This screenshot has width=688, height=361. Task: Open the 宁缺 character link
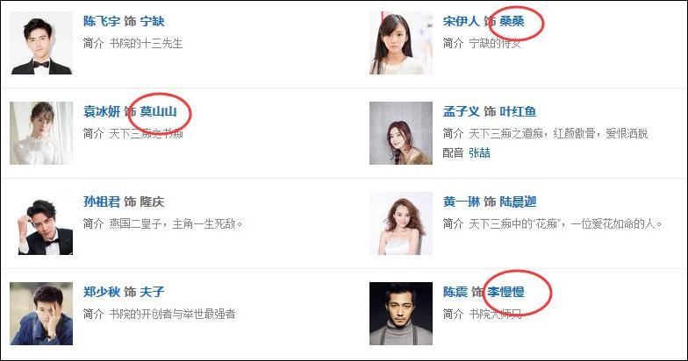[153, 21]
